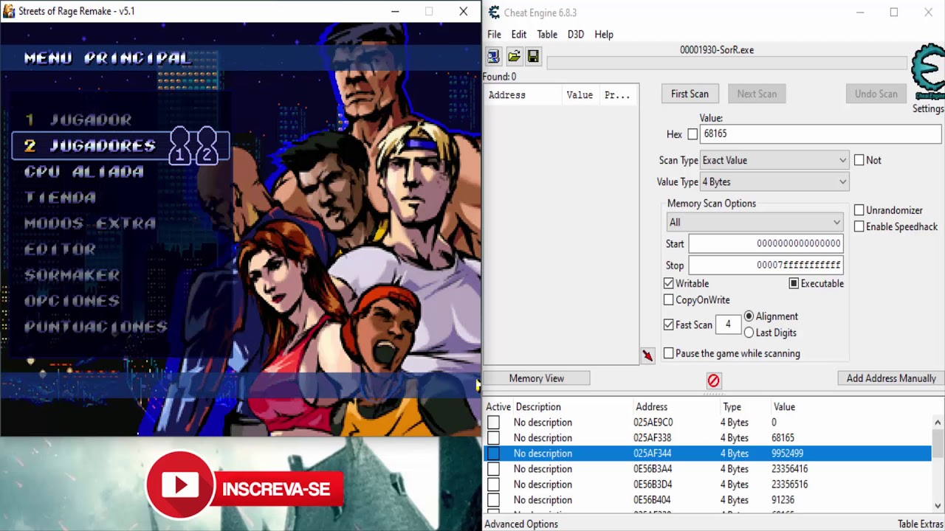Uncheck the Writable checkbox

(668, 283)
